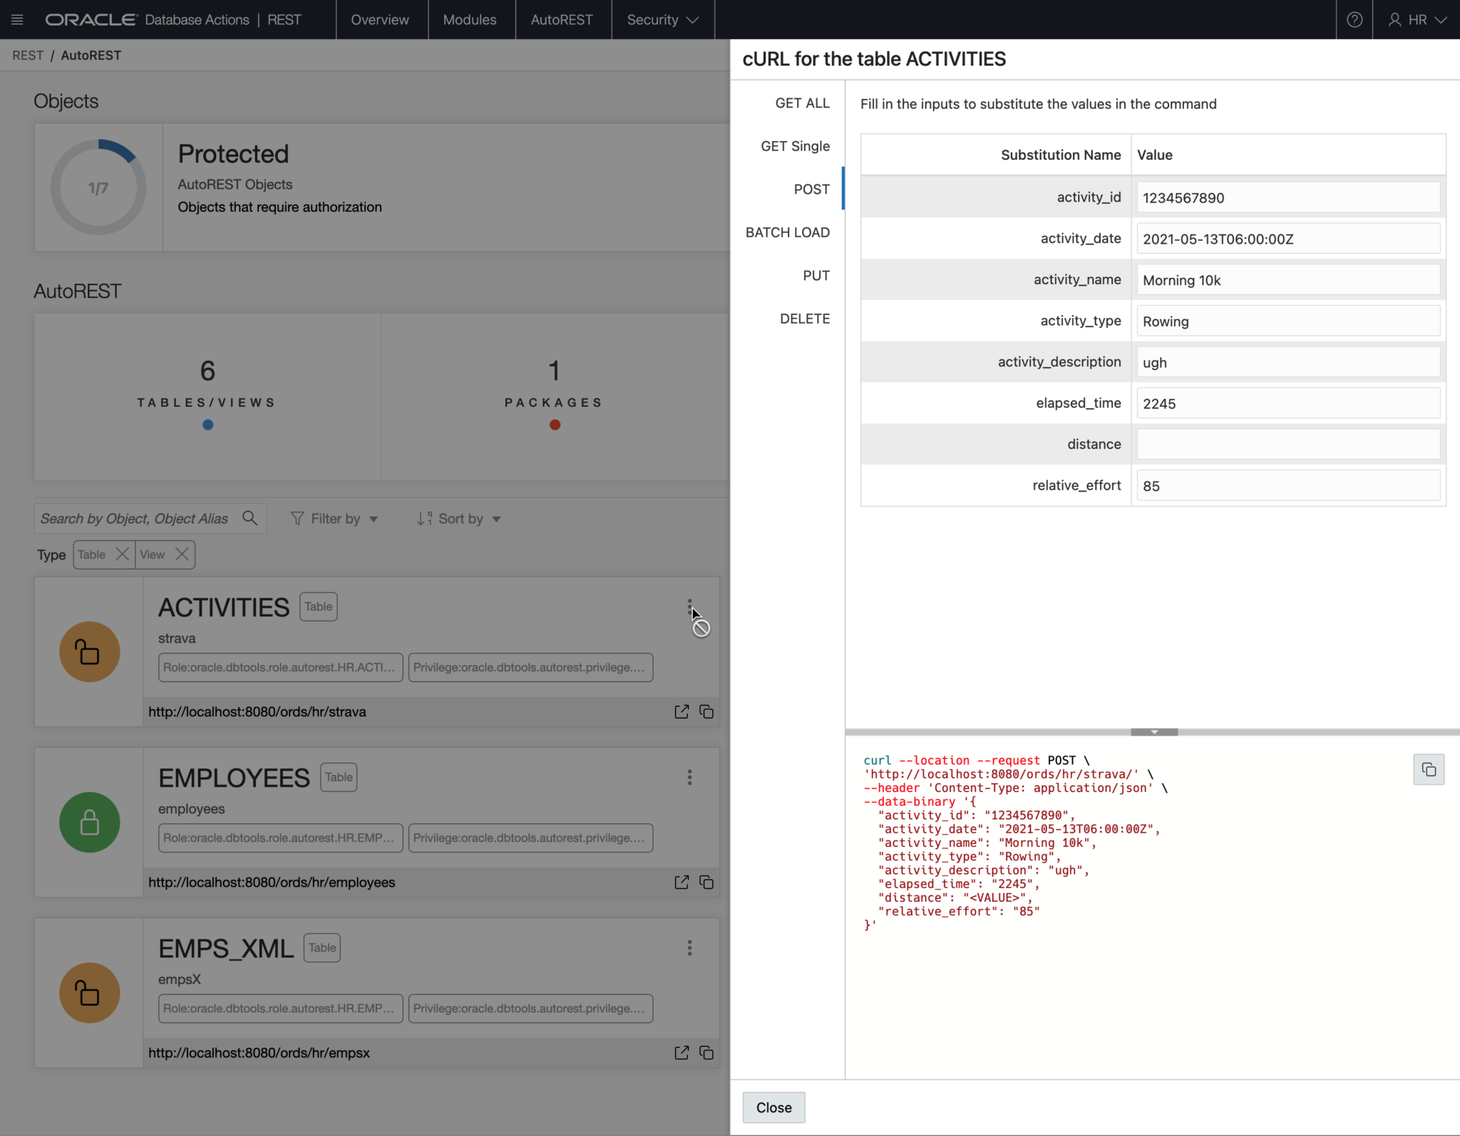Screen dimensions: 1460x1136
Task: Click the unlocked padlock icon on ACTIVITIES
Action: (89, 651)
